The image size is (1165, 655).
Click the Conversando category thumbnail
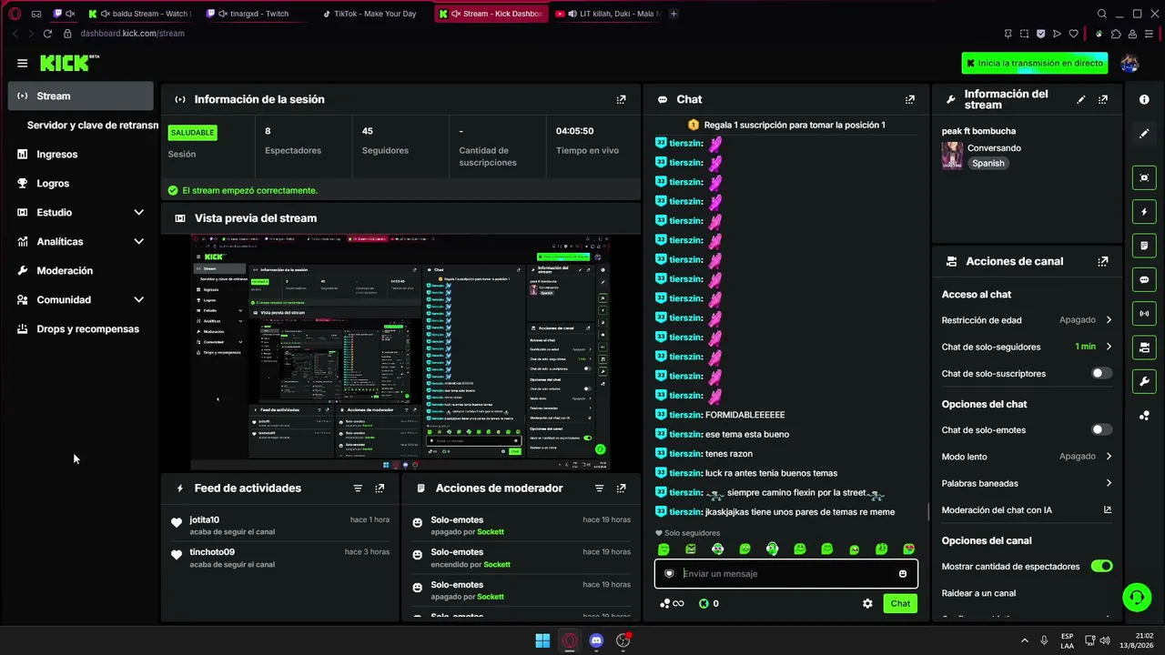952,156
